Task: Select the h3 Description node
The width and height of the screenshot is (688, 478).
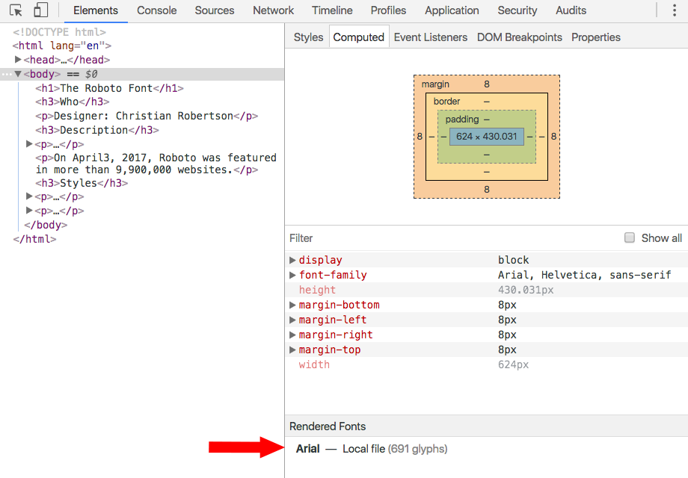Action: coord(97,130)
